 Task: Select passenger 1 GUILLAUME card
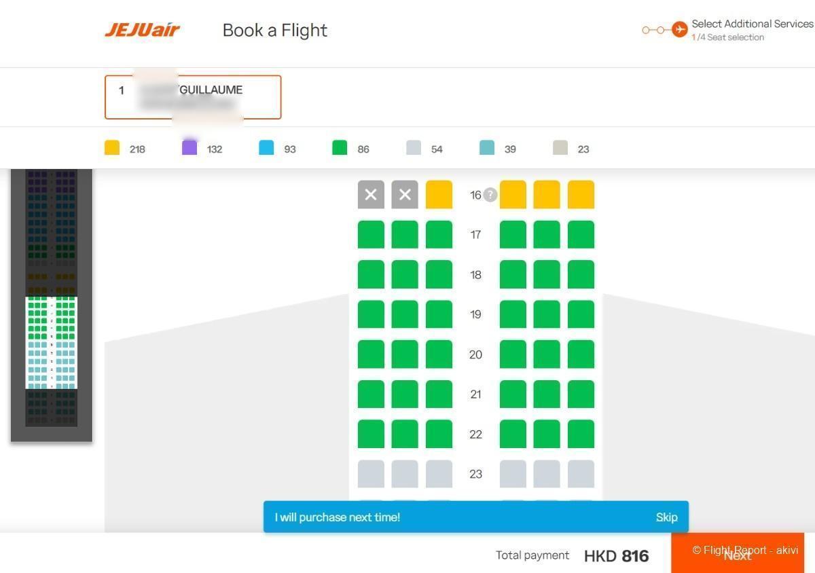pyautogui.click(x=193, y=97)
